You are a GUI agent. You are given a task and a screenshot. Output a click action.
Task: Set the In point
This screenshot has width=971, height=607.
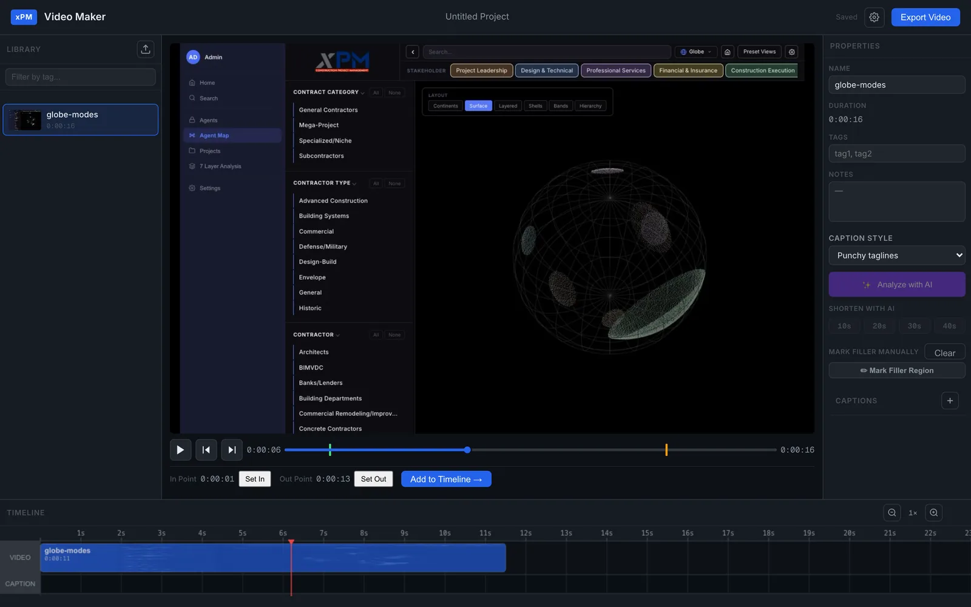click(x=255, y=479)
